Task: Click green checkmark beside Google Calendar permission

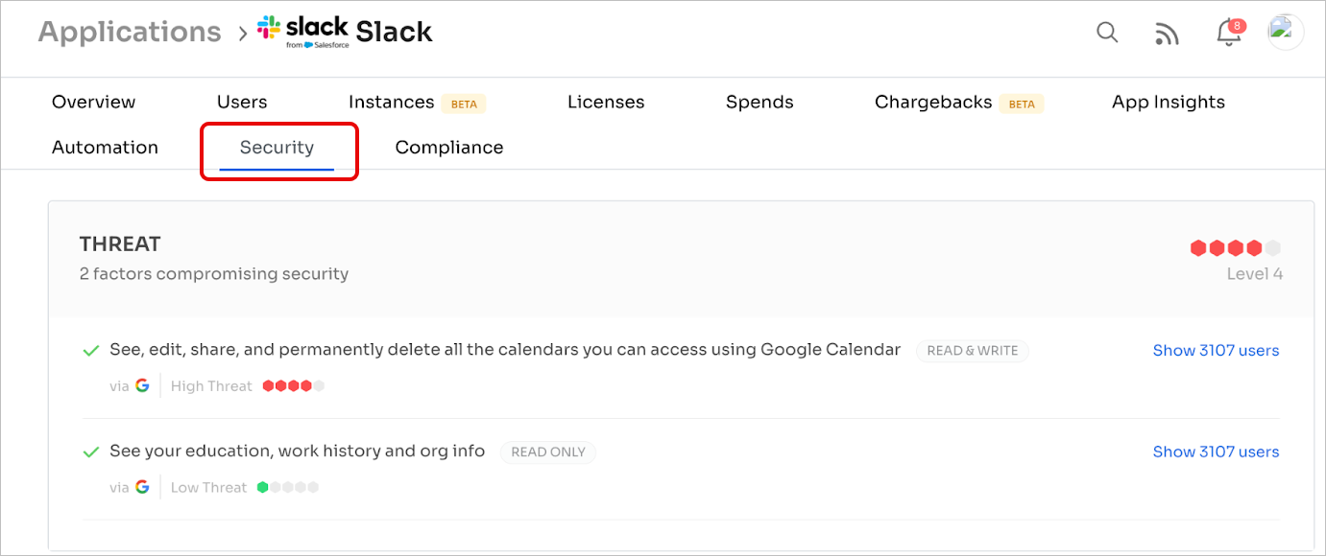Action: pyautogui.click(x=91, y=351)
